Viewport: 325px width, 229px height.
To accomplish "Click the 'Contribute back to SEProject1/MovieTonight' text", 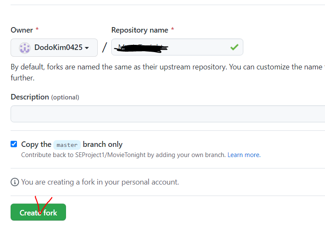I will (123, 155).
